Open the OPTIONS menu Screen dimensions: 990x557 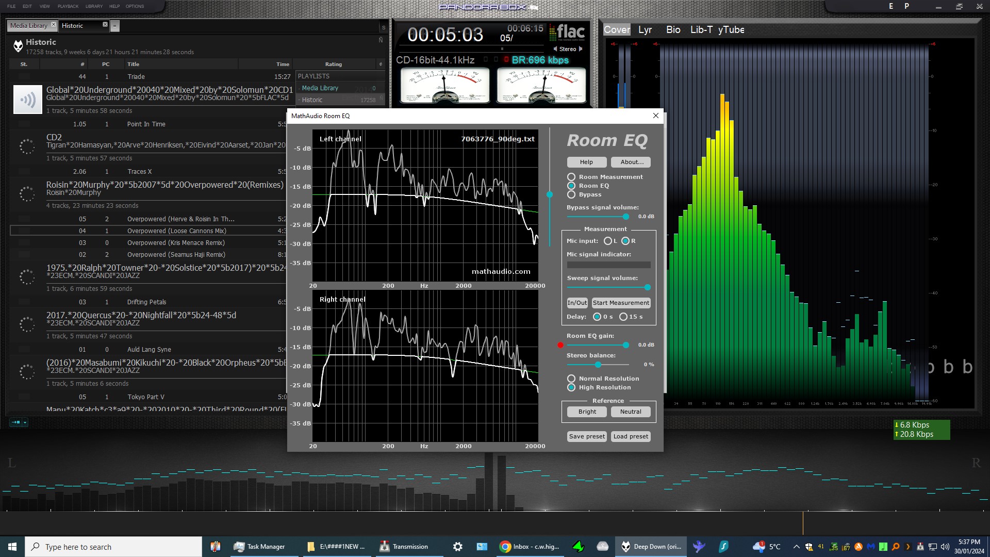pyautogui.click(x=135, y=6)
